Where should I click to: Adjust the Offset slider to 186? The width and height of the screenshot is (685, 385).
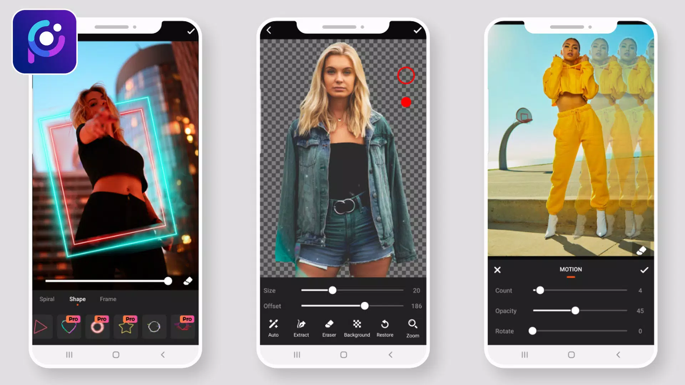(365, 306)
